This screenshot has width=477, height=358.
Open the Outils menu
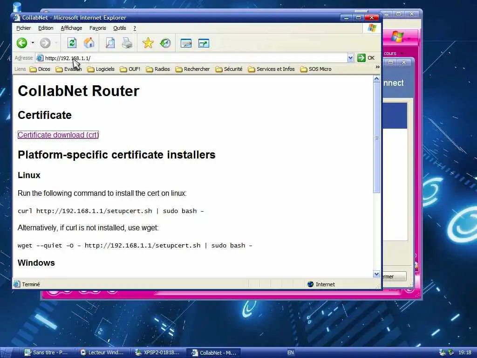(x=120, y=28)
